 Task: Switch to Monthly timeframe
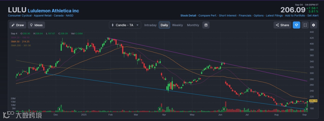click(x=193, y=25)
